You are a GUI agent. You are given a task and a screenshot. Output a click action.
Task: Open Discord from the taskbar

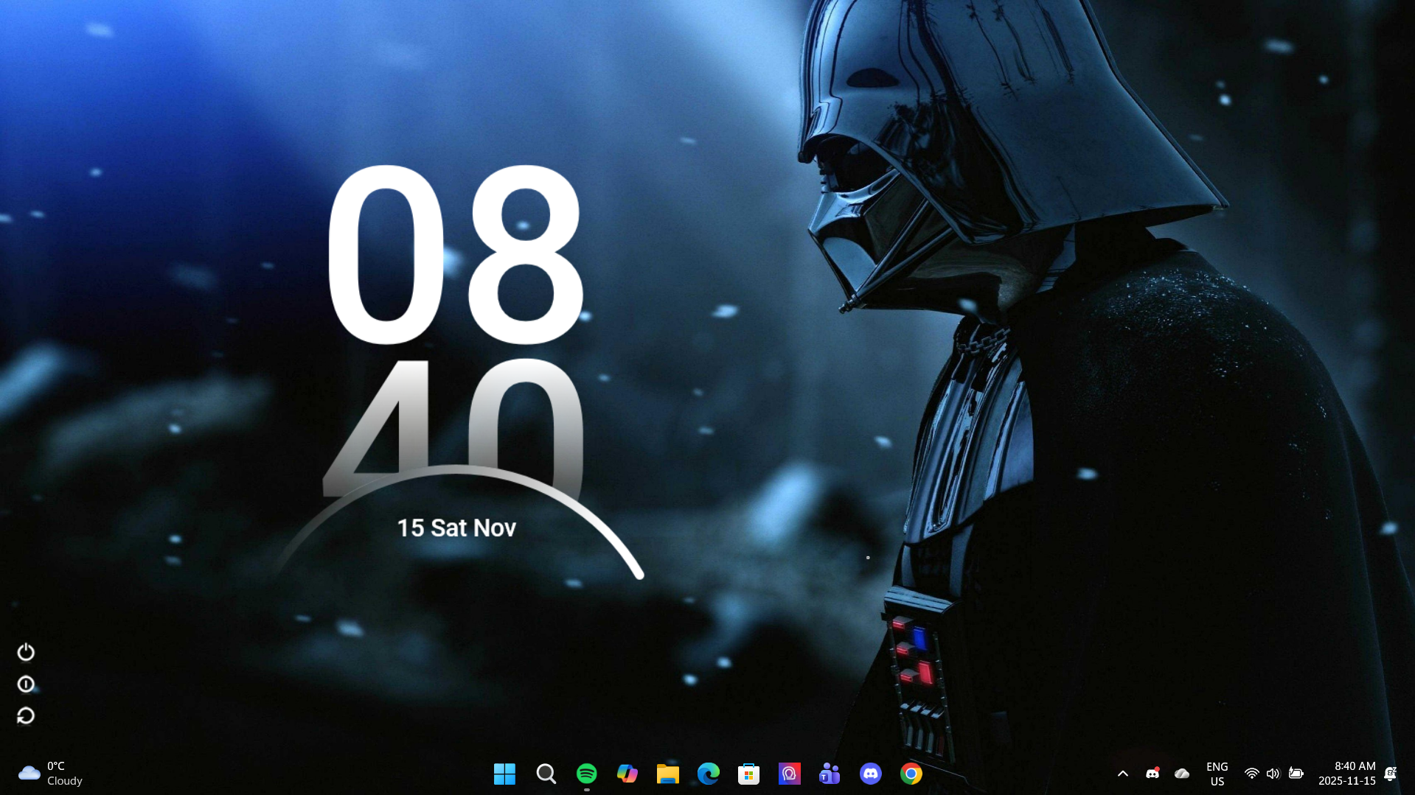(870, 774)
